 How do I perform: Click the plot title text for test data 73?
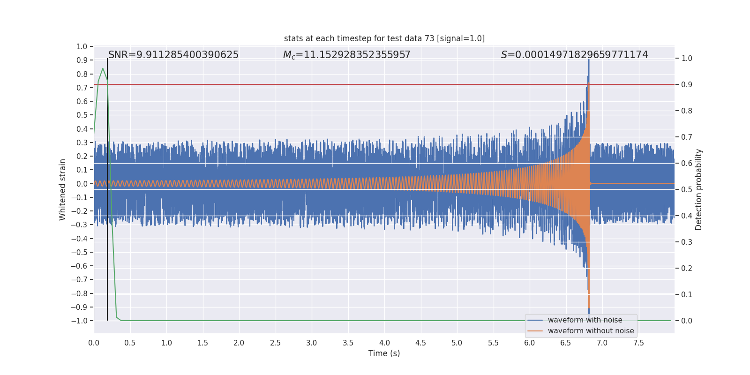384,38
